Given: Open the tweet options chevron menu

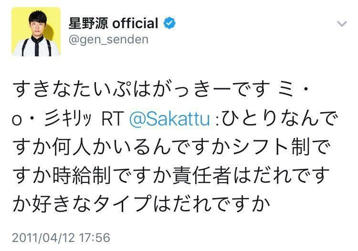Looking at the screenshot, I should coord(342,23).
